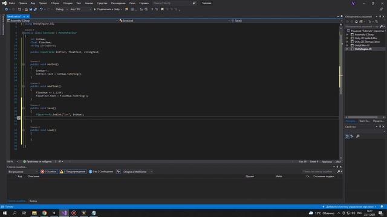This screenshot has width=387, height=217.
Task: Click the Visual Studio account badge icon
Action: (353, 3)
